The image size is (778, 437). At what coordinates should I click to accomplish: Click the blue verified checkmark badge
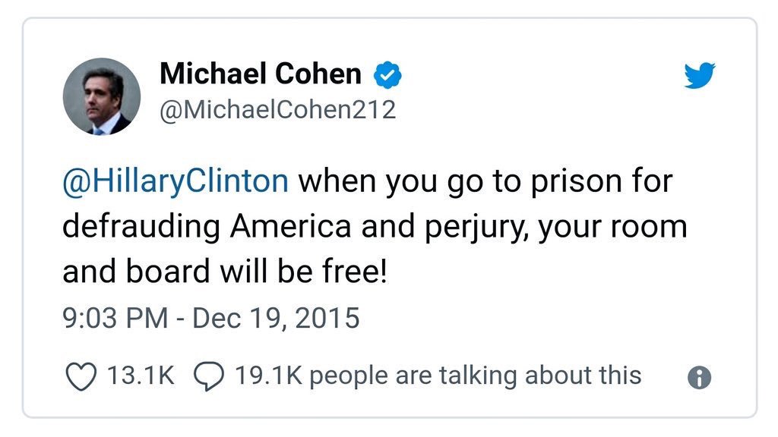tap(387, 75)
